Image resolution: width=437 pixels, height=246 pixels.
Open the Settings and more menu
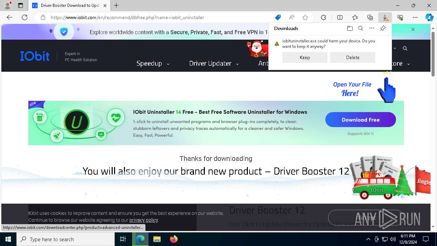(x=415, y=17)
